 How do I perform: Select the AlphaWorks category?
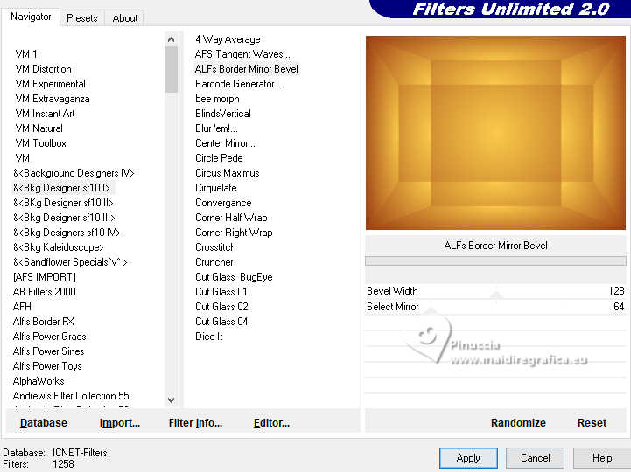click(39, 381)
